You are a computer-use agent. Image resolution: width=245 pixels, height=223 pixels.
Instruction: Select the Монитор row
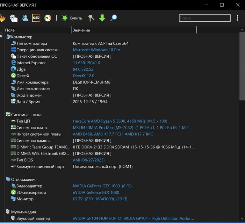pos(25,199)
